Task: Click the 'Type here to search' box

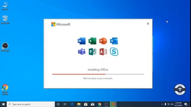Action: coord(31,104)
